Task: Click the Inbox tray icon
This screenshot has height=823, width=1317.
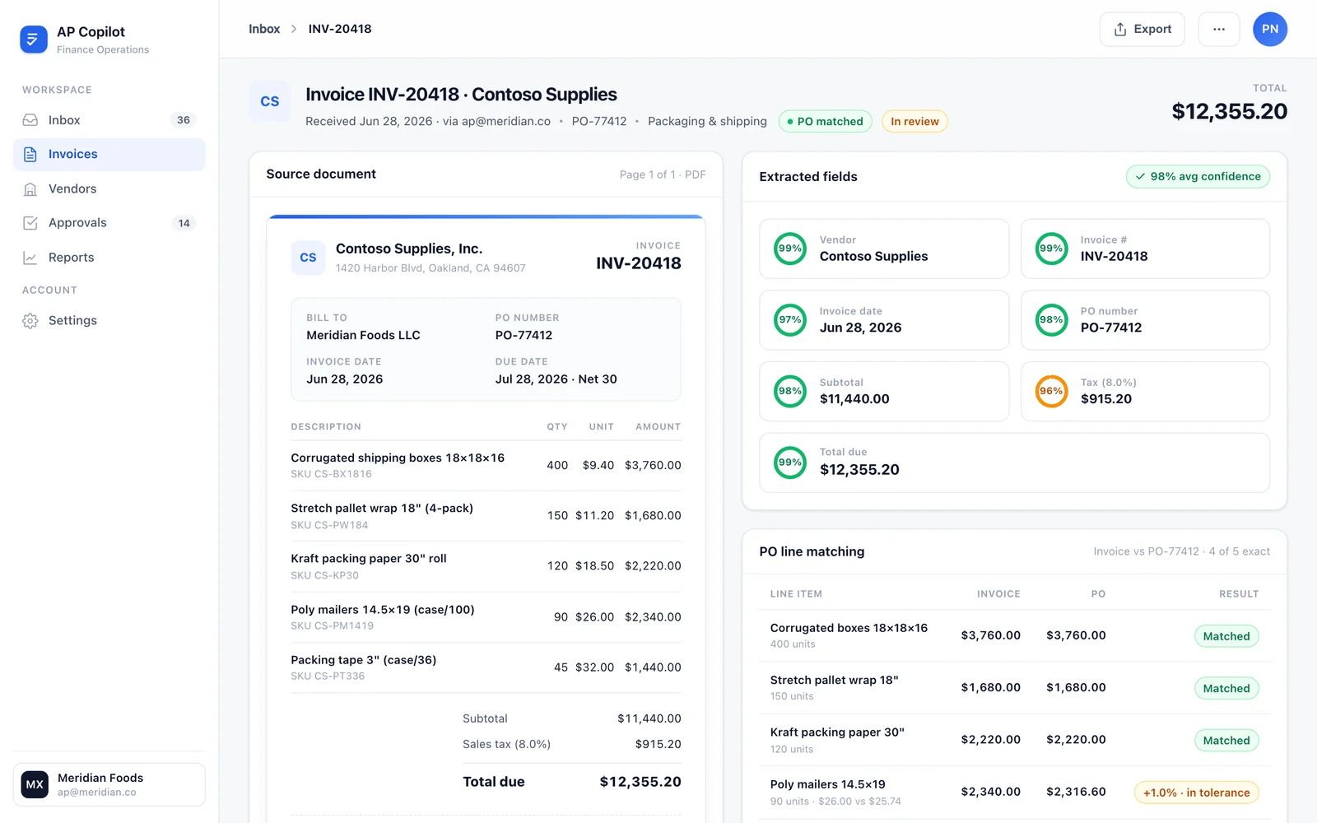Action: (x=30, y=120)
